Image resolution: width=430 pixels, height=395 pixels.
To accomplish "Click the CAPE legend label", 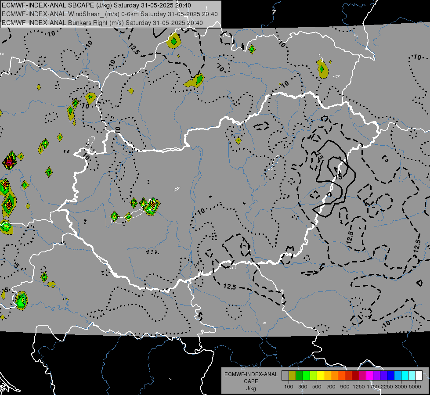I will tap(251, 381).
